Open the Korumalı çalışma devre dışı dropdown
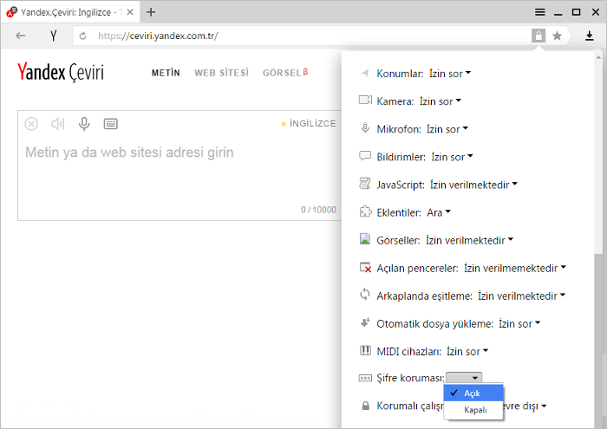 tap(524, 406)
